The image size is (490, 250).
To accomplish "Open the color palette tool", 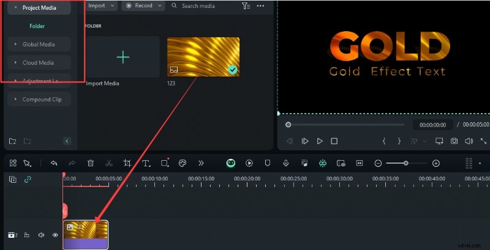I will [183, 163].
